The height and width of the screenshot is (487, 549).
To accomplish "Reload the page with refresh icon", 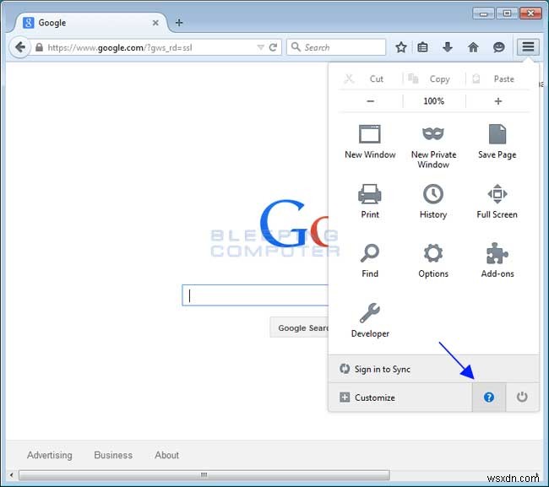I will (273, 47).
